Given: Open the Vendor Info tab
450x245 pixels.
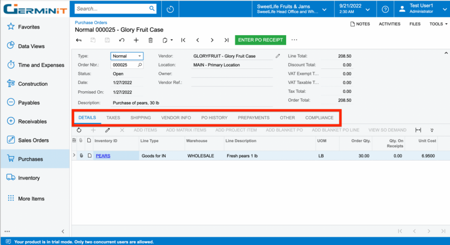Looking at the screenshot, I should coord(176,118).
